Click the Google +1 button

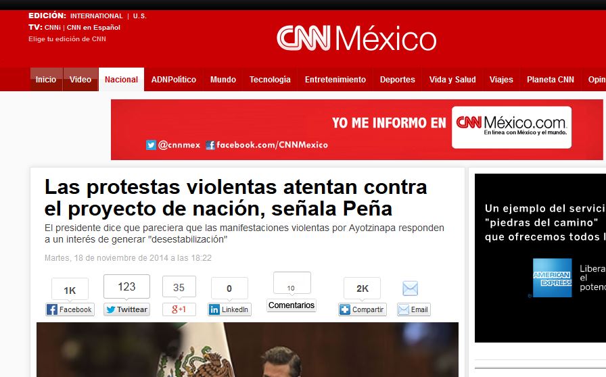179,309
